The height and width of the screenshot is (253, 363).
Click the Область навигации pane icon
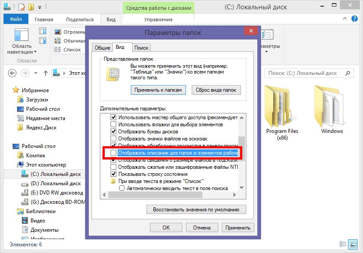click(x=22, y=35)
